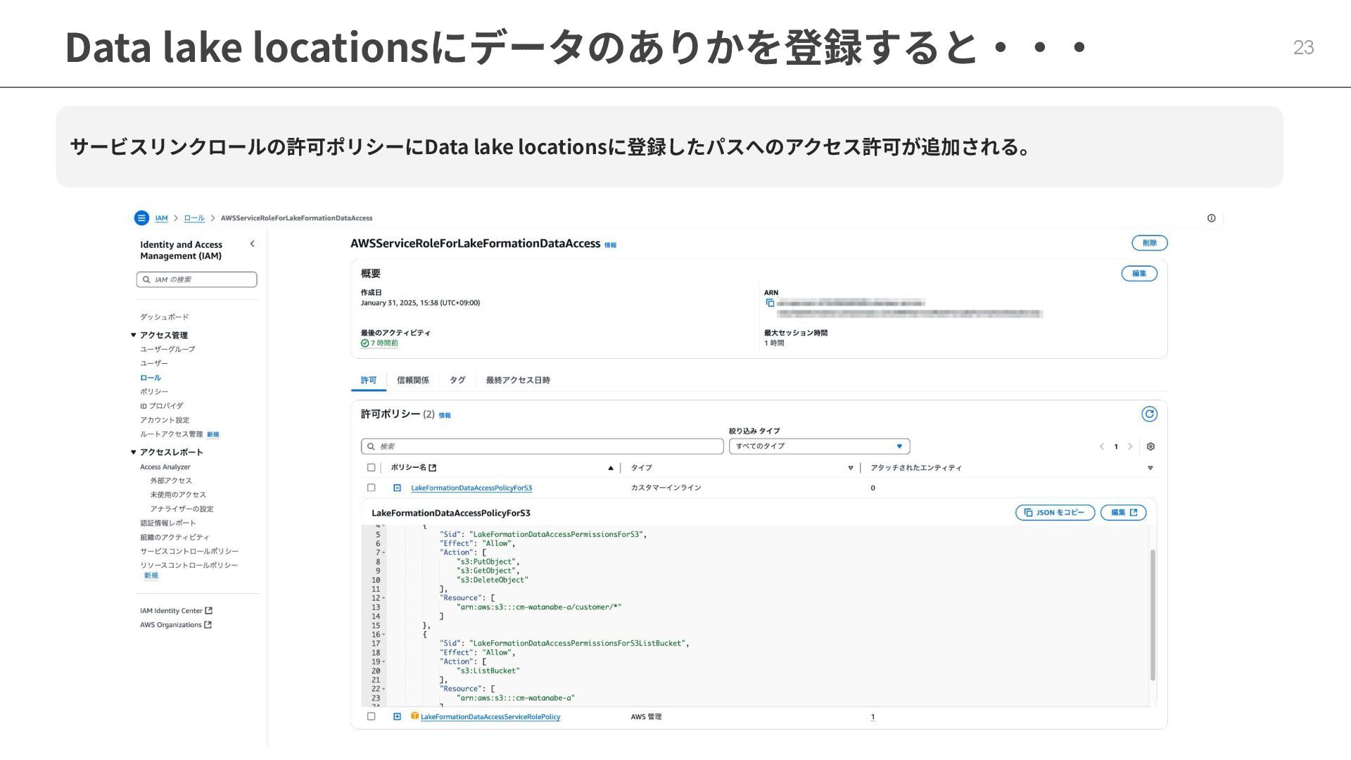Go to previous page of policies

click(x=1102, y=447)
